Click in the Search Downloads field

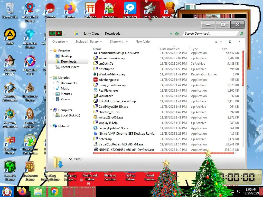(211, 34)
